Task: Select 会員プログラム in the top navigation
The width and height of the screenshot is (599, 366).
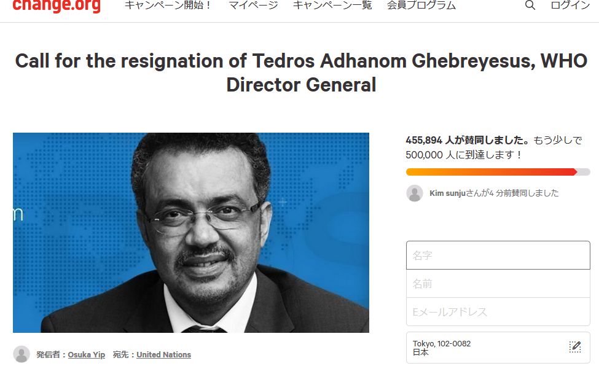Action: coord(421,6)
